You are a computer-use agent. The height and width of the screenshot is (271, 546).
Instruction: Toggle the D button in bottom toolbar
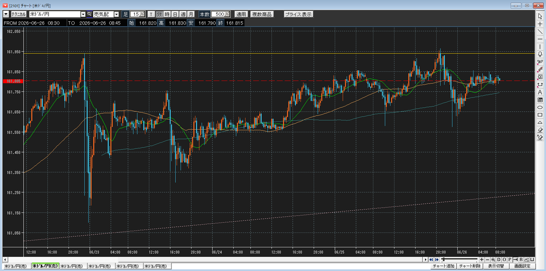click(x=499, y=260)
